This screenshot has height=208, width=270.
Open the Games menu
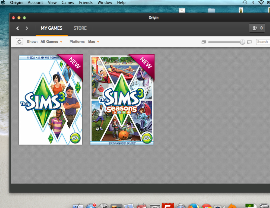[68, 3]
